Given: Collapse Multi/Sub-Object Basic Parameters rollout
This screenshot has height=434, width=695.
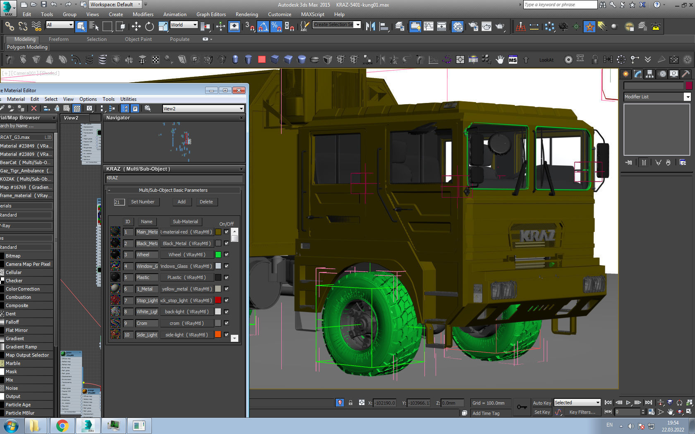Looking at the screenshot, I should (173, 190).
